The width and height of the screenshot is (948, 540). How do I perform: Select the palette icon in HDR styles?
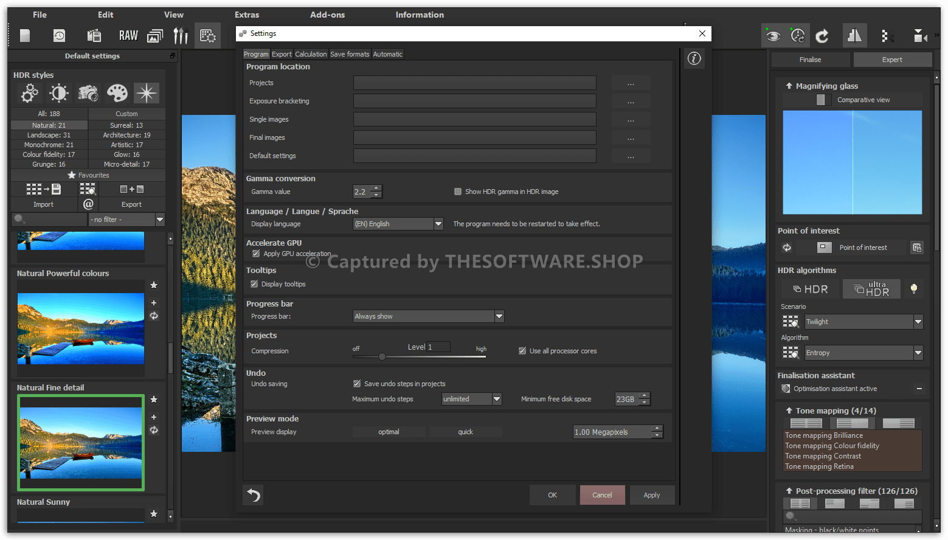click(x=117, y=93)
